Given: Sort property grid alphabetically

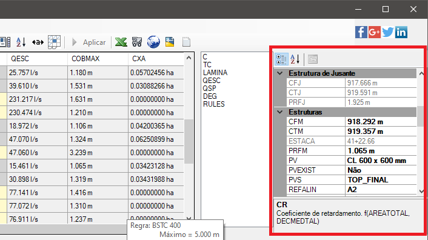Looking at the screenshot, I should 295,59.
